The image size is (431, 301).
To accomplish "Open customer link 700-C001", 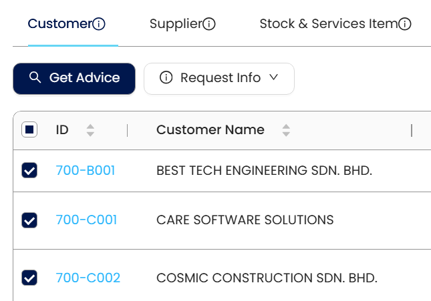I will (x=86, y=220).
